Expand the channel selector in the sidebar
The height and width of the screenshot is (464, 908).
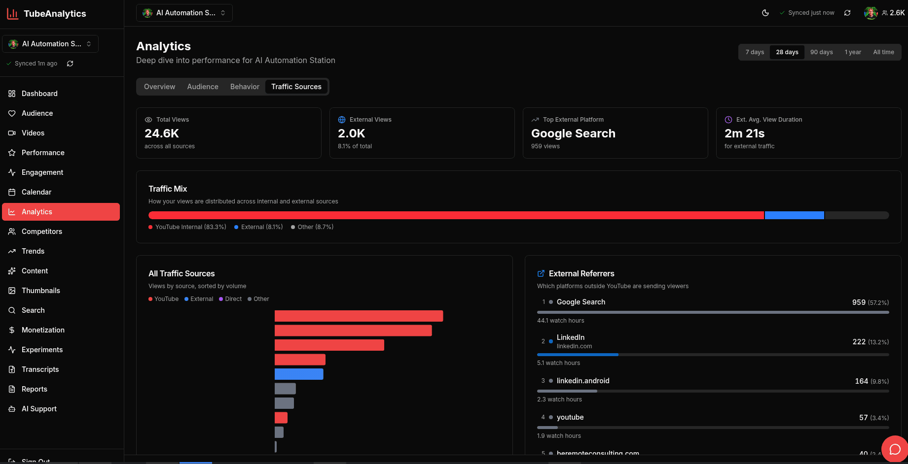[x=50, y=43]
